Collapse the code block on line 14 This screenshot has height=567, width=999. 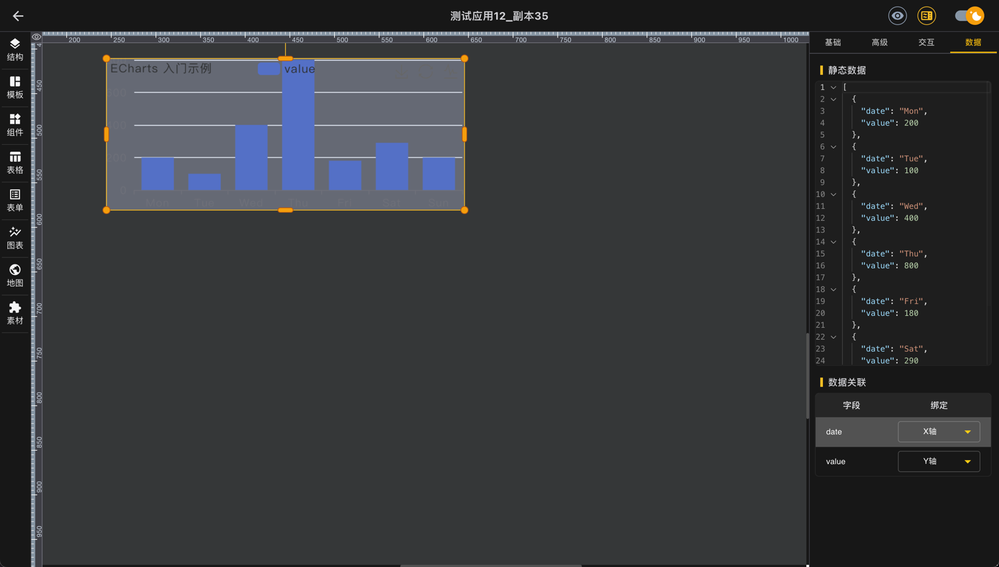pyautogui.click(x=834, y=242)
